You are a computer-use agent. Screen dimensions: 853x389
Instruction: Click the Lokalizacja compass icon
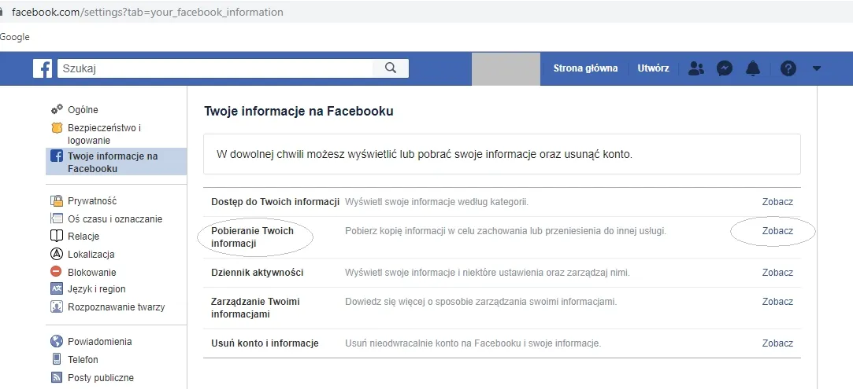[57, 255]
